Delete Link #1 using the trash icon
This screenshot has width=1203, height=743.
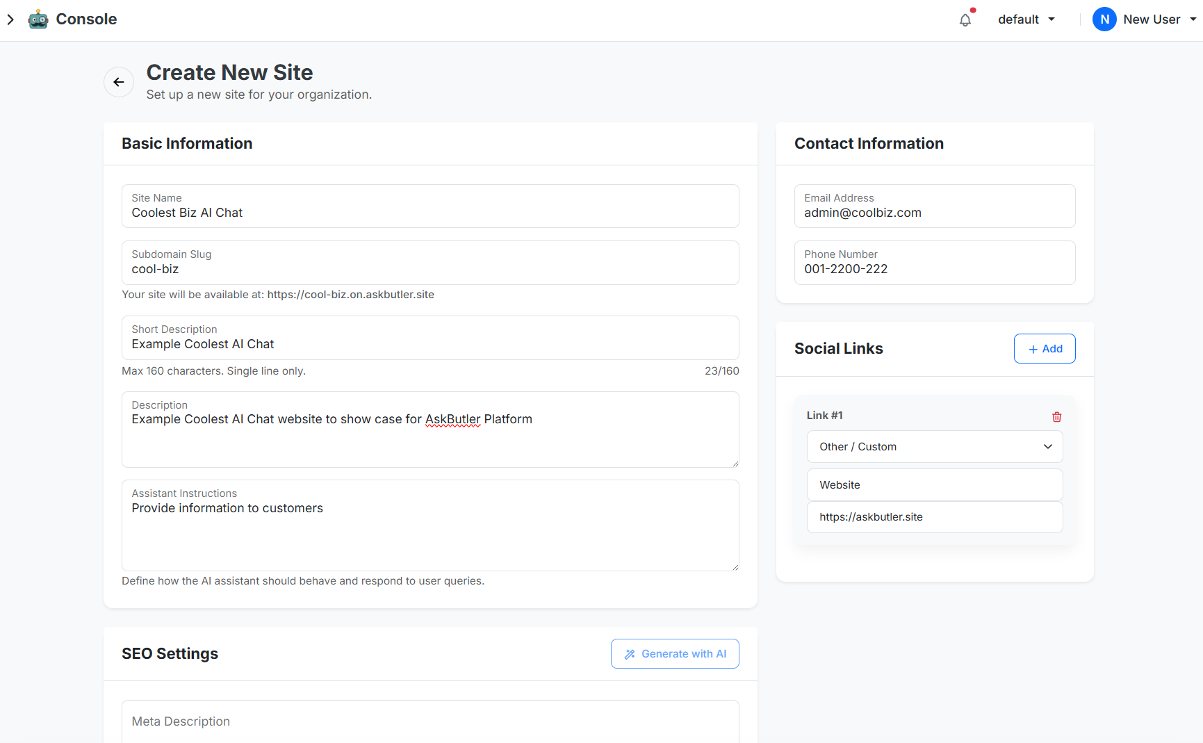(x=1056, y=417)
